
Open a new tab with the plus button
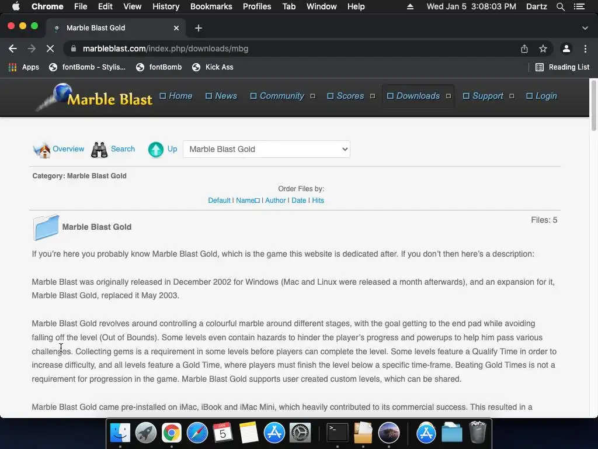click(x=199, y=28)
